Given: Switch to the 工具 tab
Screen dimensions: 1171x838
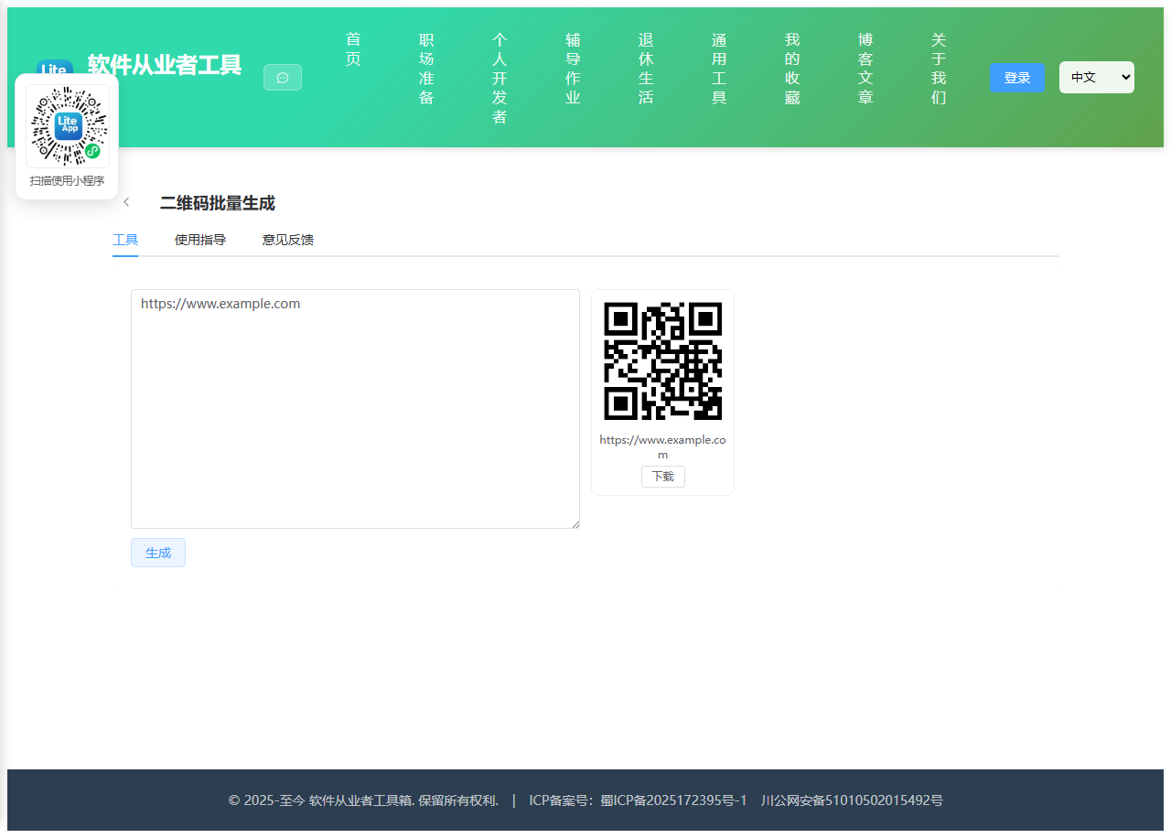Looking at the screenshot, I should [125, 241].
